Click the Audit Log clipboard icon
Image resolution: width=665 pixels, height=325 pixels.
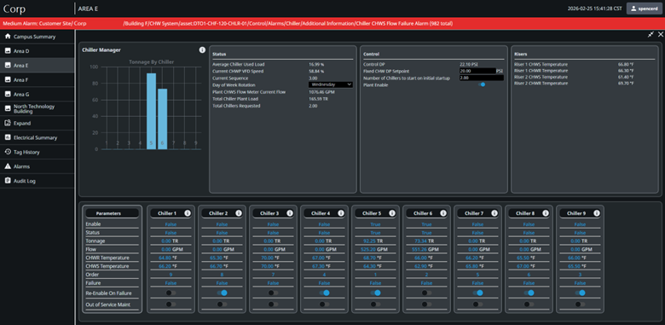(8, 181)
